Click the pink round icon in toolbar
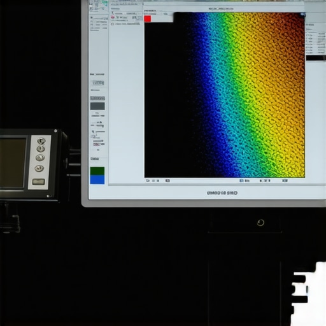This screenshot has height=326, width=326. 113,17
